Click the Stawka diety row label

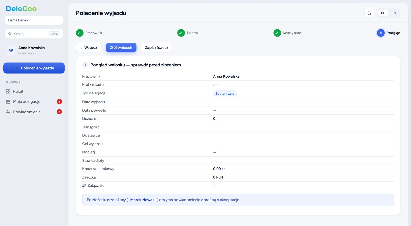coord(93,160)
